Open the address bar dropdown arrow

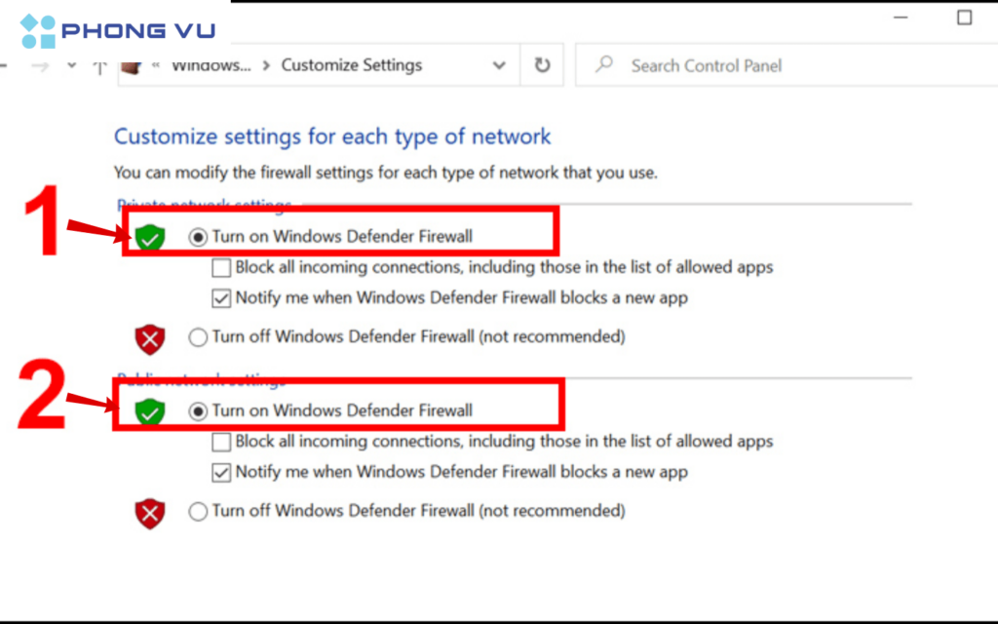point(499,65)
